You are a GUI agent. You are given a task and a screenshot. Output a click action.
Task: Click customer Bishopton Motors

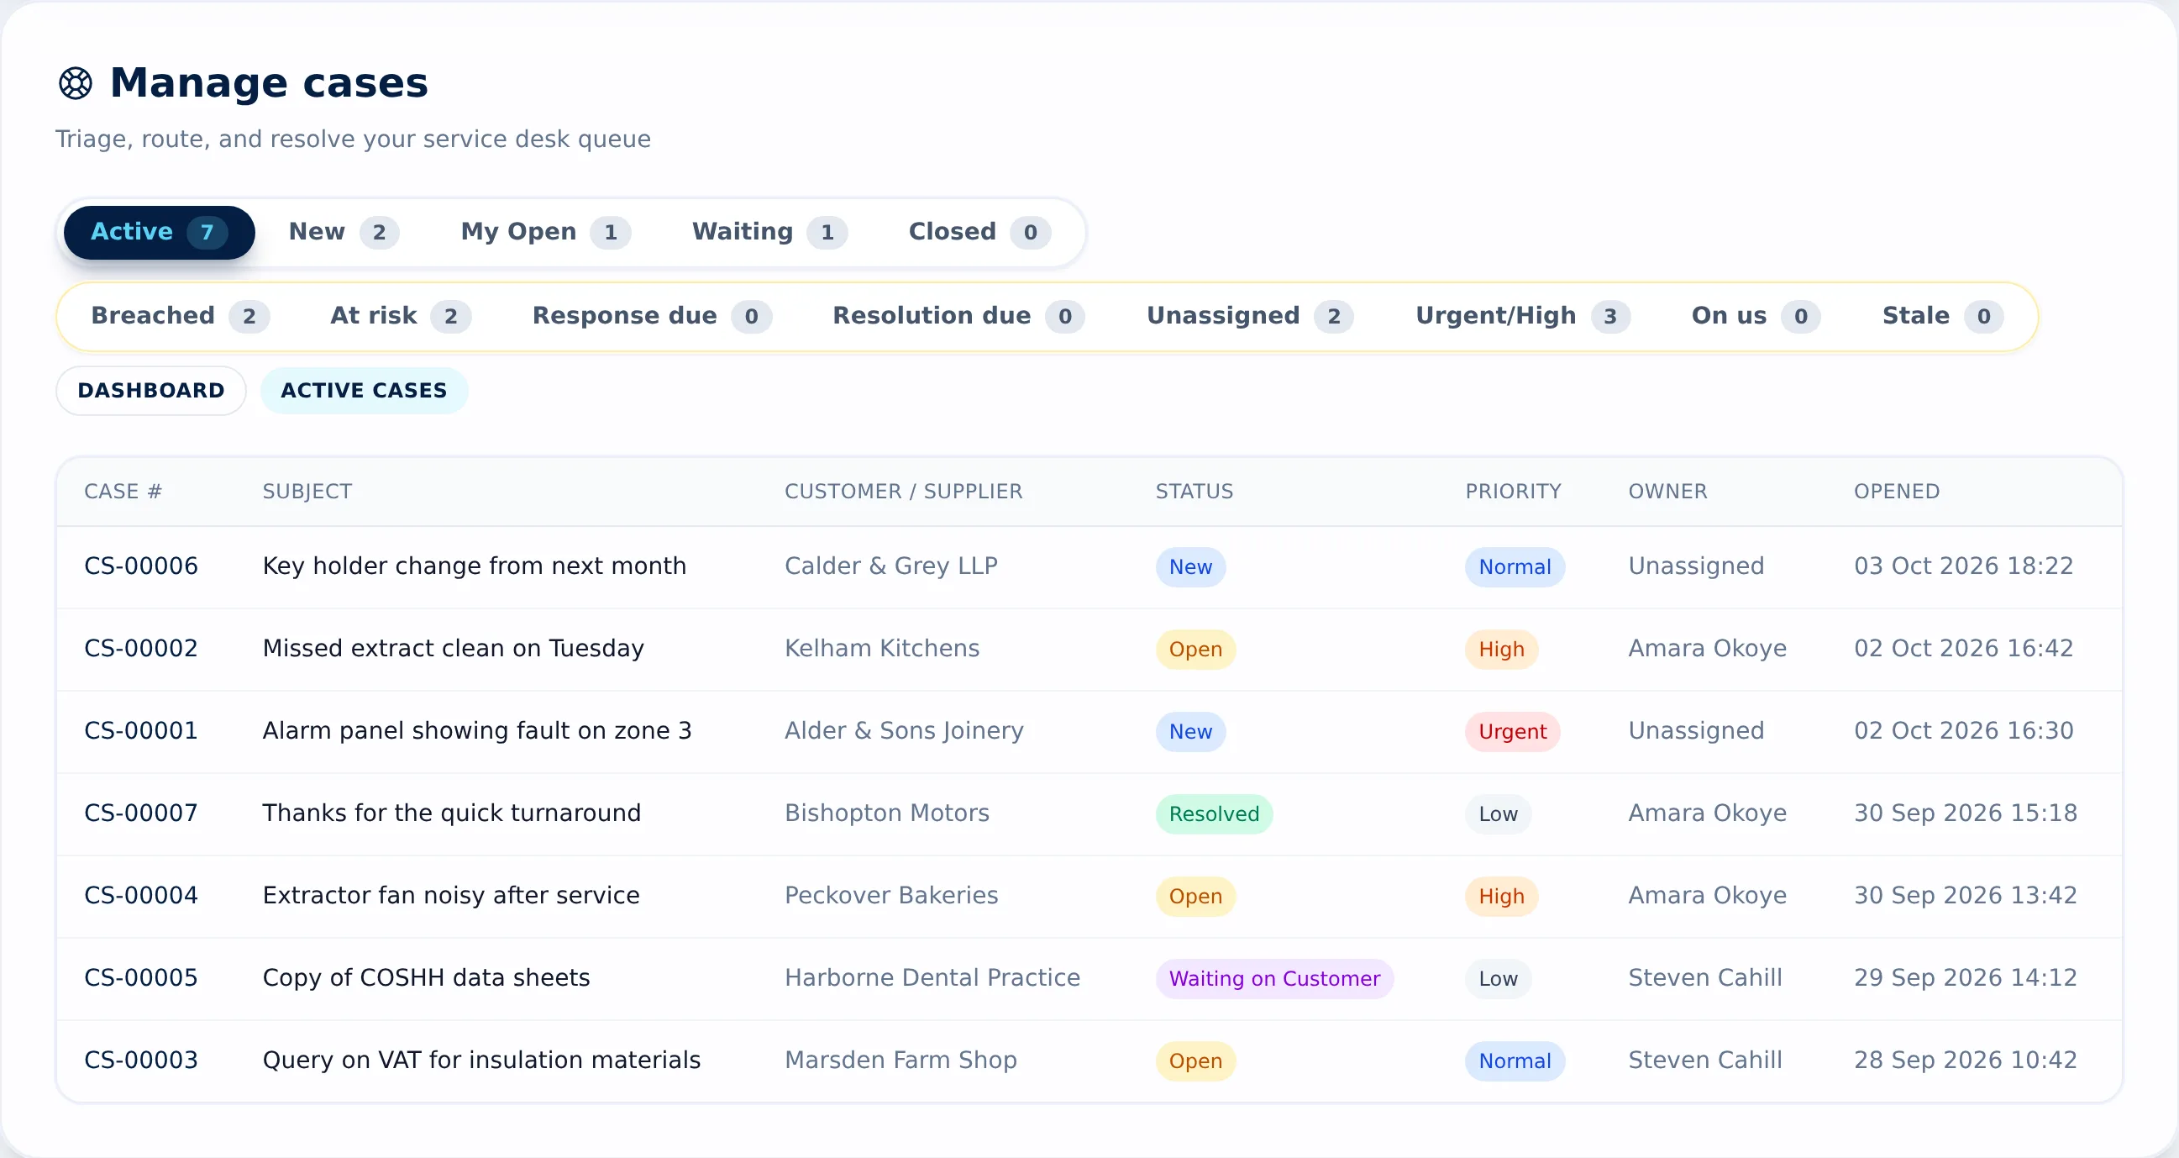(886, 813)
